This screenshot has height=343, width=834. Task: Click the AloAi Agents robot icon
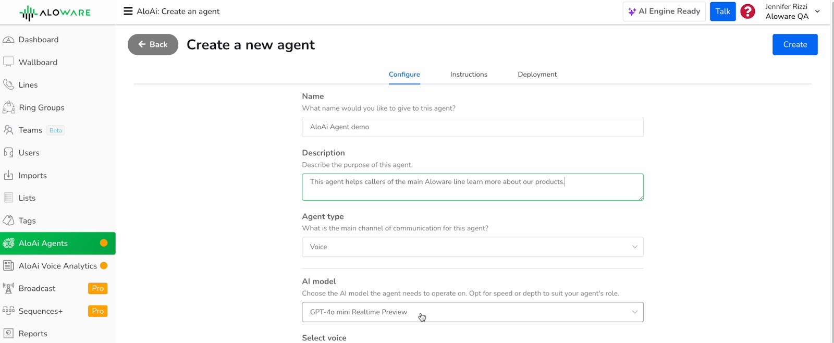tap(8, 243)
